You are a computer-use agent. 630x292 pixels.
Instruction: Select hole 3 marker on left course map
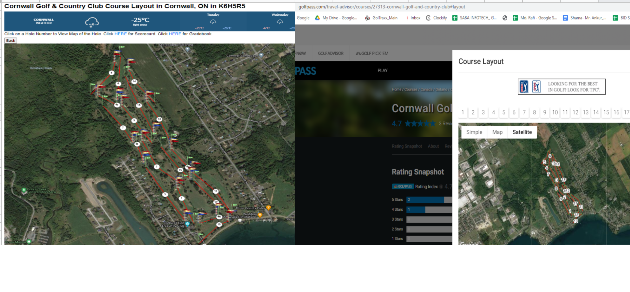(x=134, y=121)
